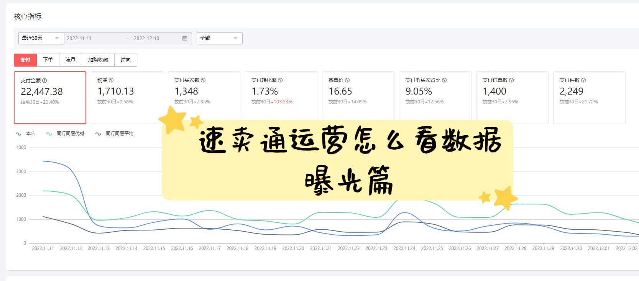This screenshot has height=281, width=639.
Task: Click the 核心指标 section heading
Action: tap(28, 16)
